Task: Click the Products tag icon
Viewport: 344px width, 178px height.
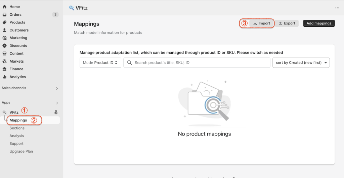Action: [4, 22]
